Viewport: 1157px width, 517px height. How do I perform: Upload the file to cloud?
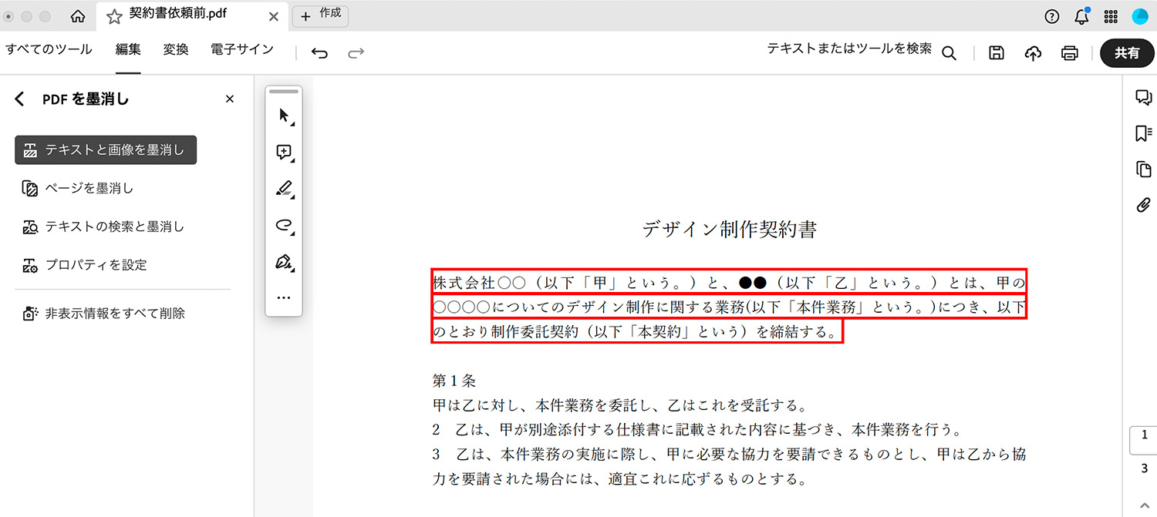1033,53
